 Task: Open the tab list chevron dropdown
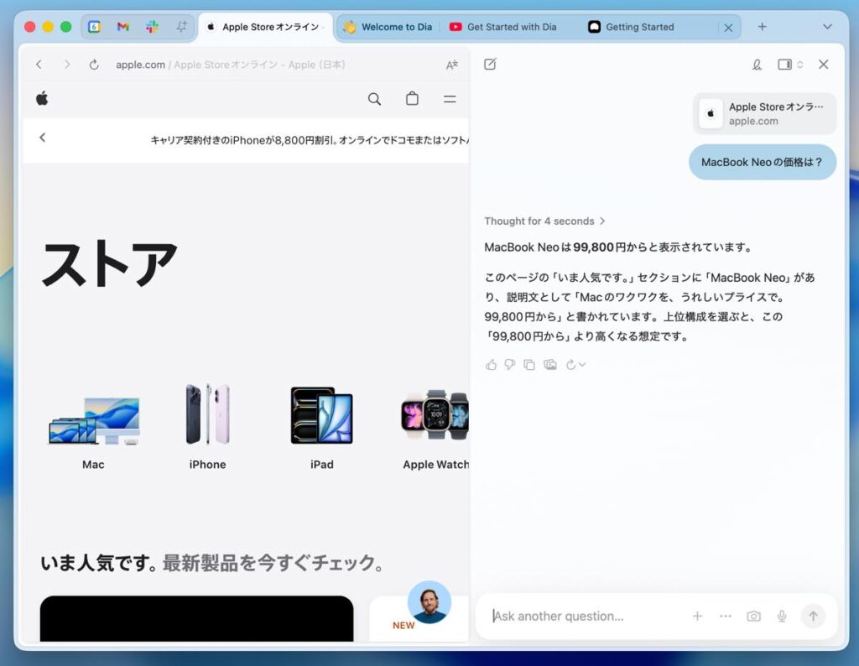pyautogui.click(x=827, y=27)
